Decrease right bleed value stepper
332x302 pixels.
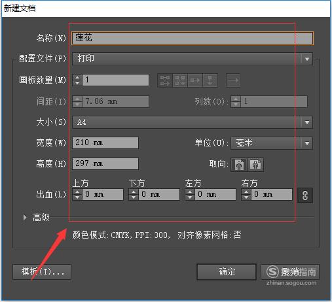[246, 197]
